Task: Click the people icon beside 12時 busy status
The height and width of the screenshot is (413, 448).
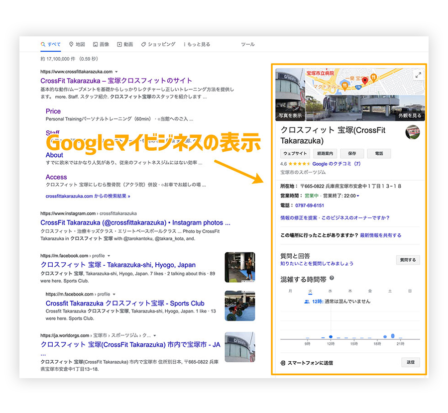Action: 307,302
